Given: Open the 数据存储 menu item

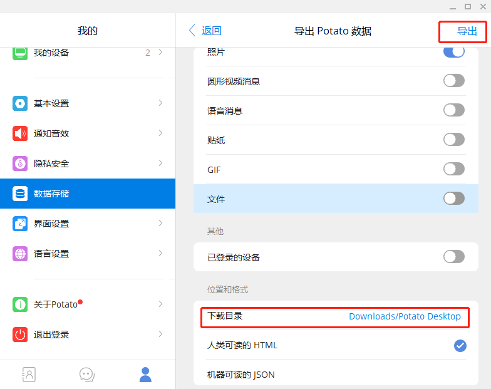Looking at the screenshot, I should 88,194.
